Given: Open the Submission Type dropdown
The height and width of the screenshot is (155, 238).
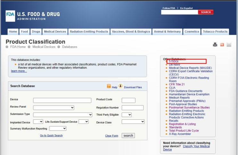Looking at the screenshot, I should (62, 115).
